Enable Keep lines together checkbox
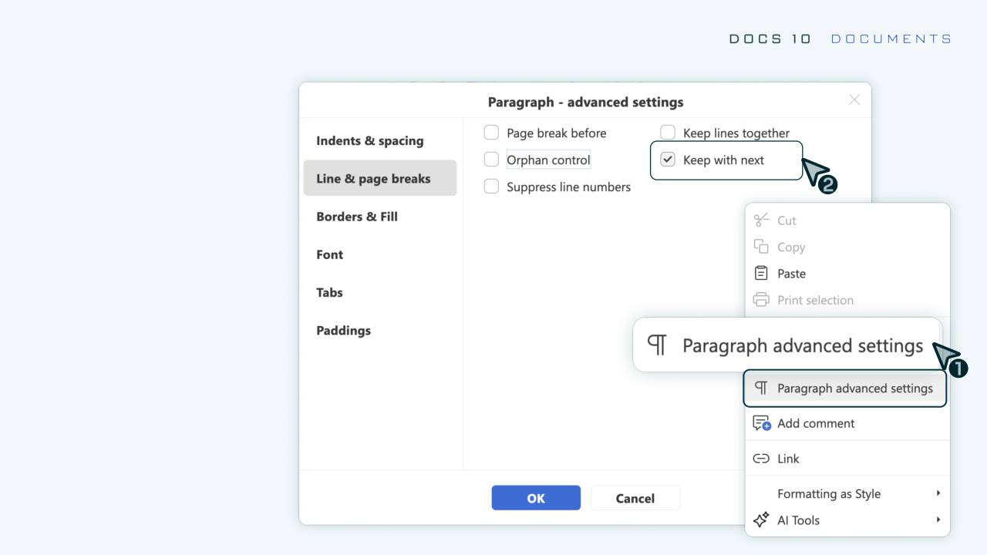The width and height of the screenshot is (987, 555). tap(668, 133)
